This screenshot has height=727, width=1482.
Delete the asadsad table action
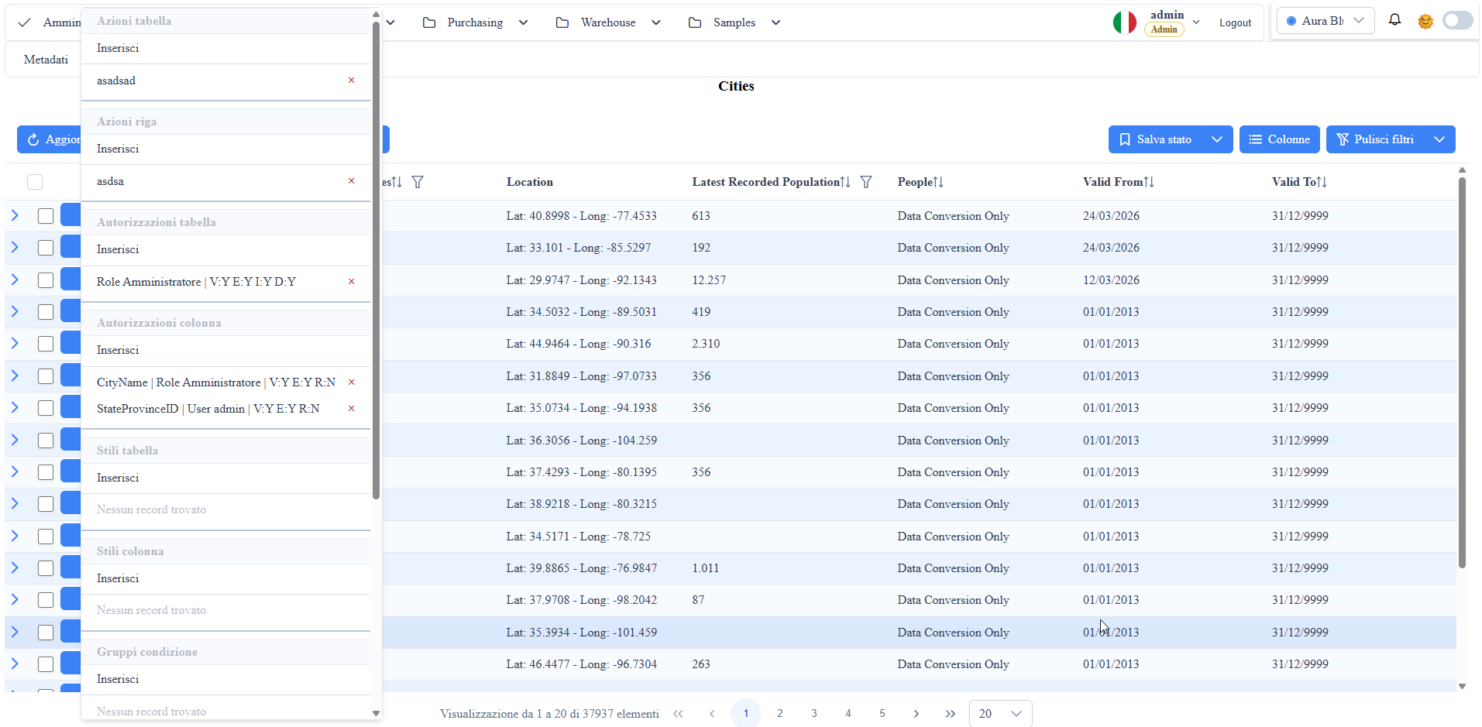[x=351, y=81]
